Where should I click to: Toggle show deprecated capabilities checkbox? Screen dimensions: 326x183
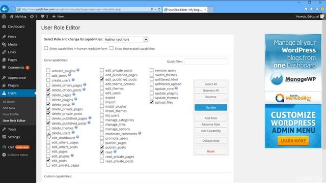pos(112,48)
